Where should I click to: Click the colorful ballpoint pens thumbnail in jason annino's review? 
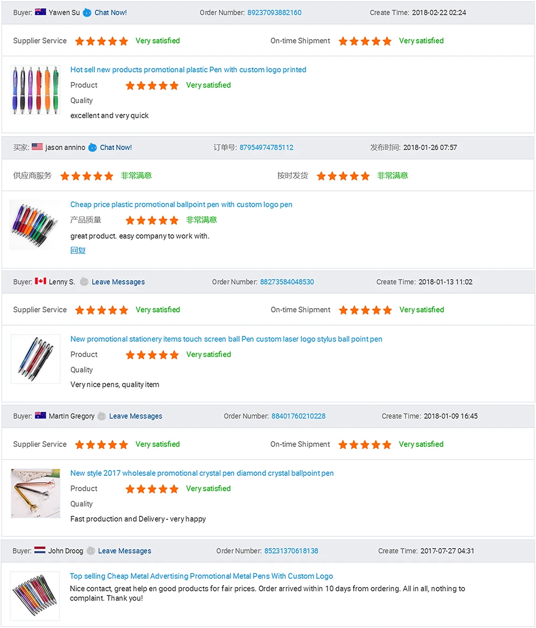[34, 224]
